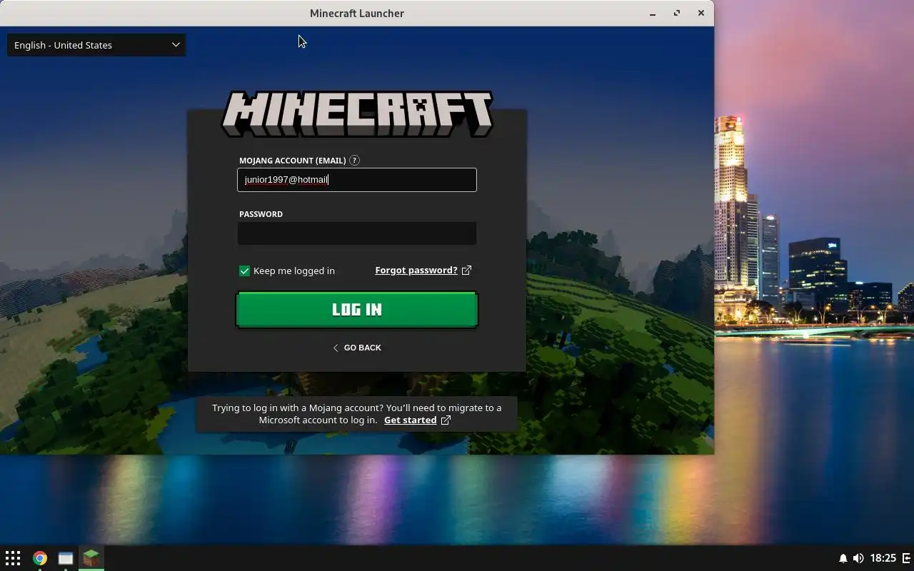The image size is (914, 571).
Task: Click the password input field
Action: click(356, 233)
